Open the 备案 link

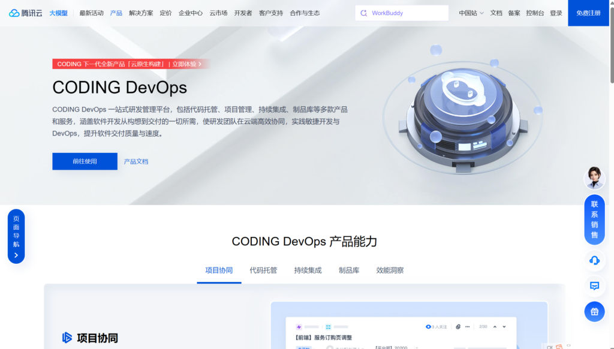click(514, 13)
